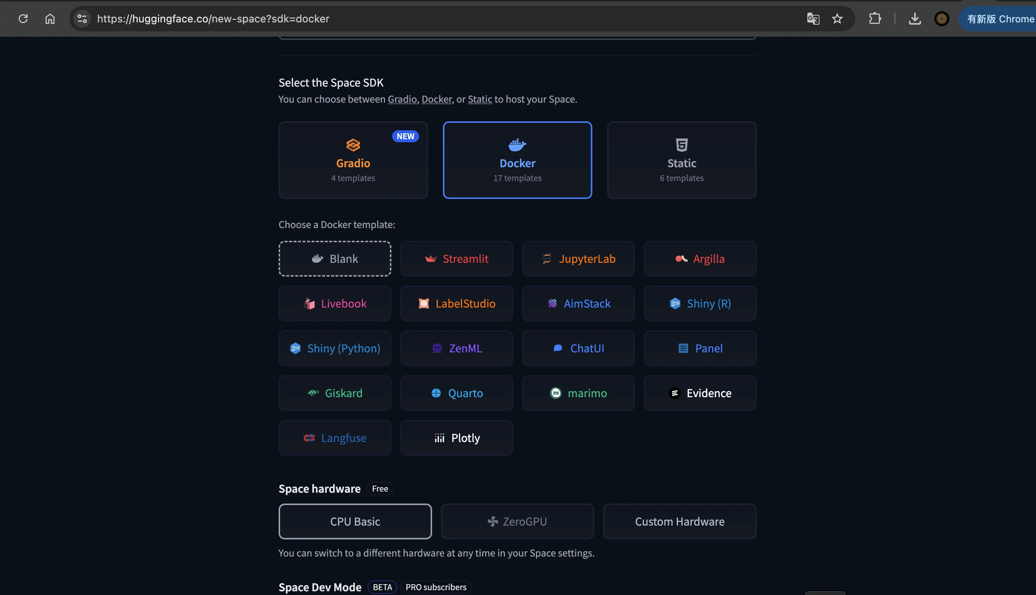
Task: Choose CPU Basic hardware option
Action: [x=355, y=521]
